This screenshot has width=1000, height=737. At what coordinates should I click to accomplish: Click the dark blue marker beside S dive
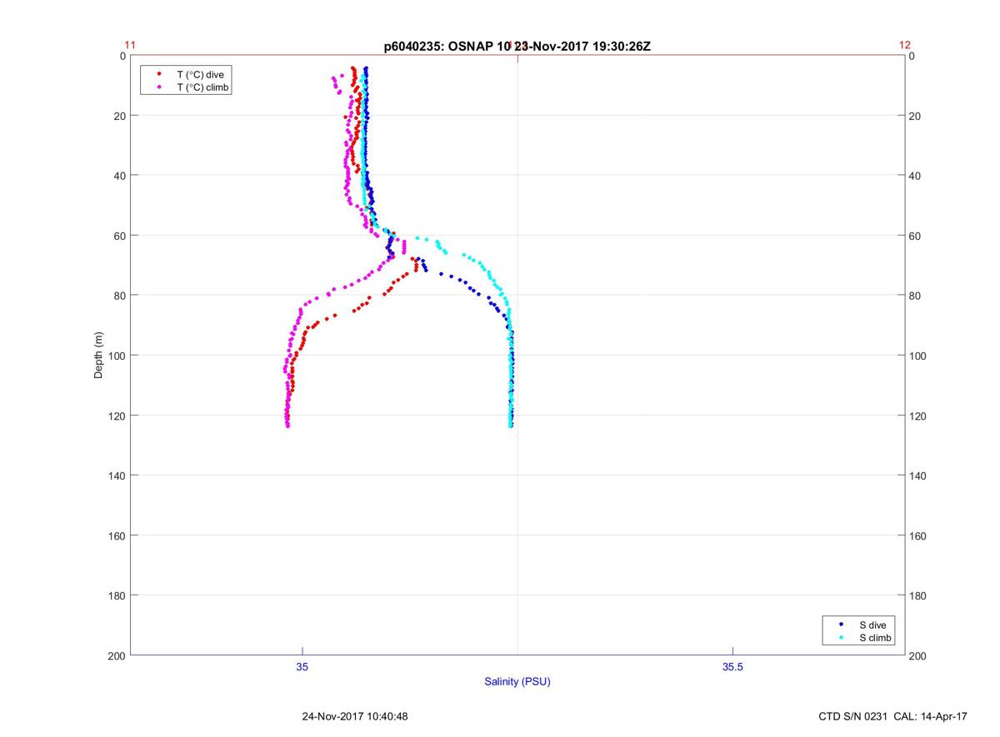click(x=841, y=625)
